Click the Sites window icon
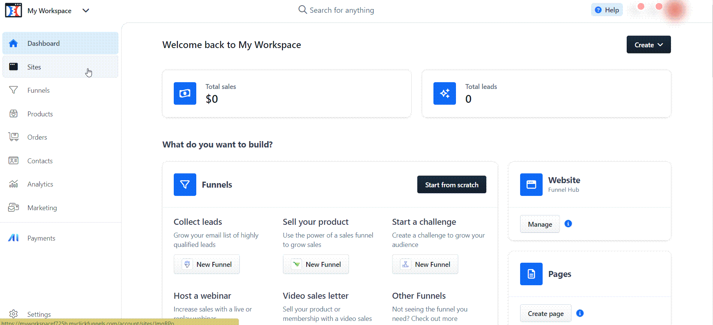 click(14, 67)
